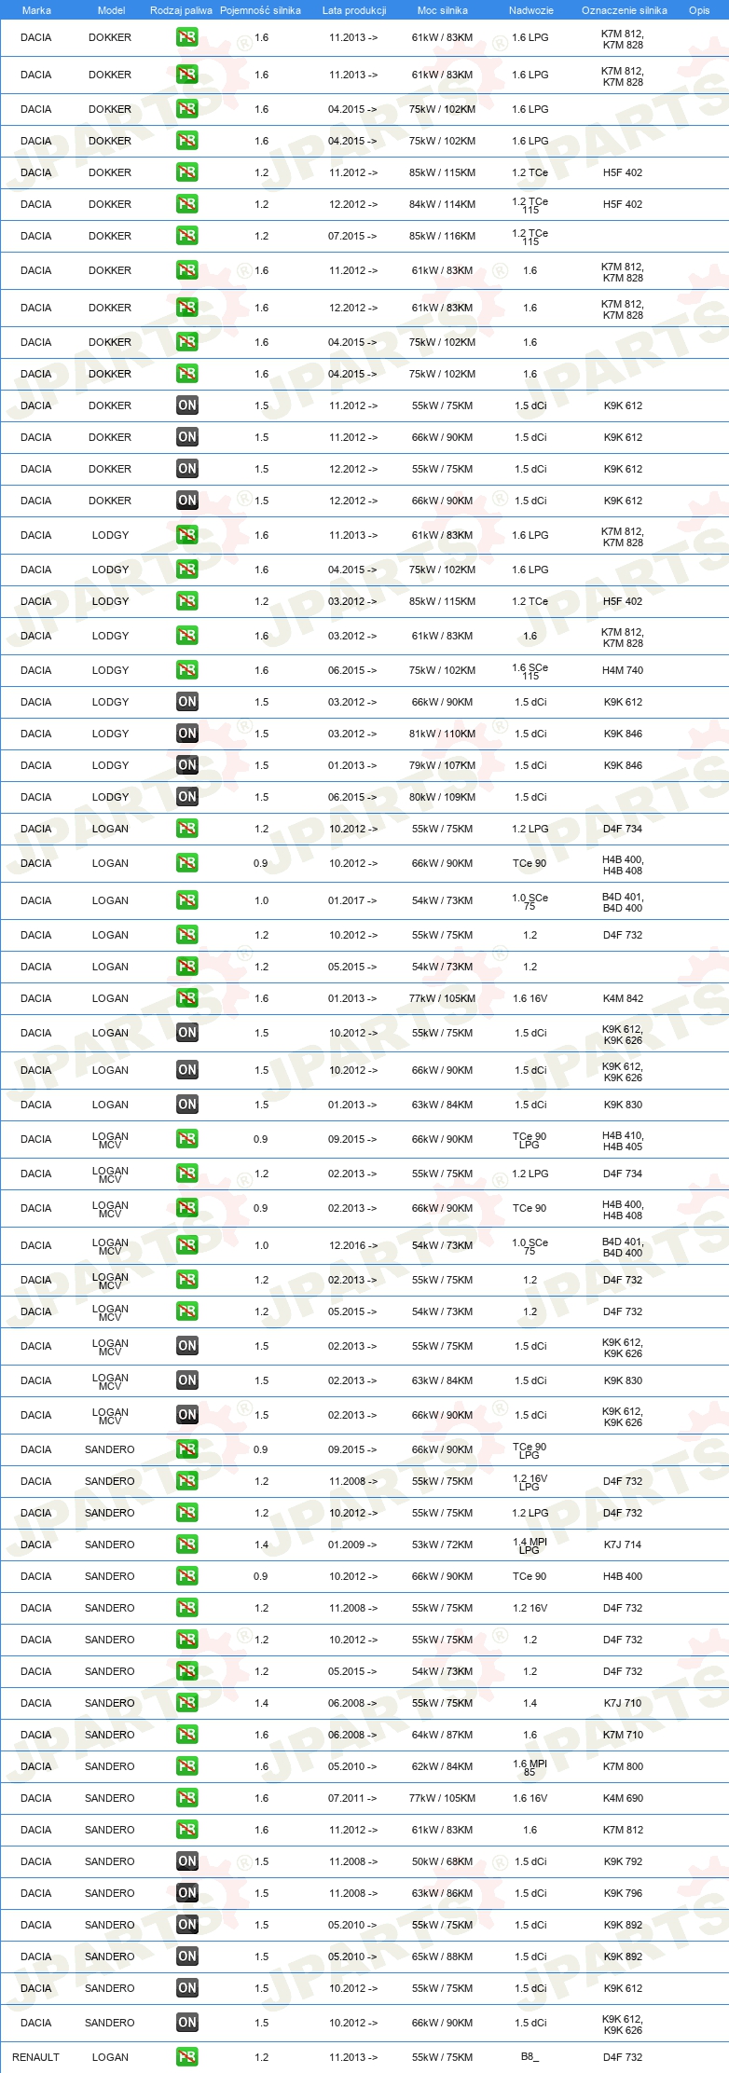This screenshot has height=2073, width=729.
Task: Click PB fuel icon in DOKKER 85kW/116KM row
Action: pos(186,236)
